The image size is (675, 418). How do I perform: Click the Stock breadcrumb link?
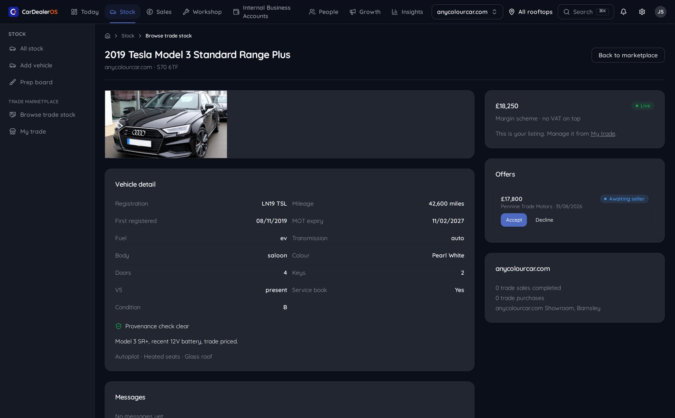pos(128,36)
